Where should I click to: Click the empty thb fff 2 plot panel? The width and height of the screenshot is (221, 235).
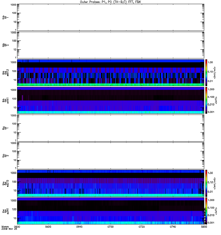pyautogui.click(x=111, y=45)
